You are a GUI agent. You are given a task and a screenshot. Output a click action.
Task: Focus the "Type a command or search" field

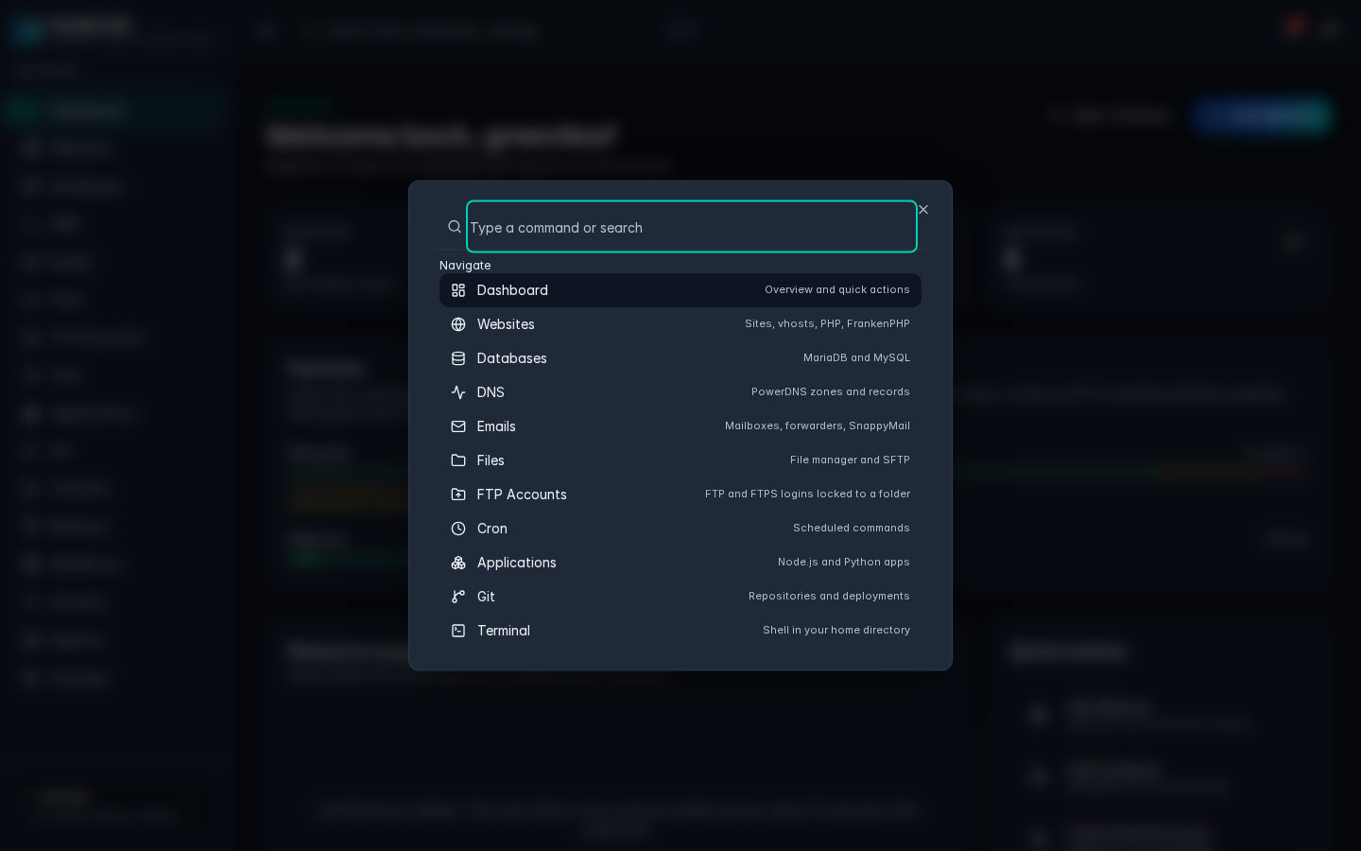pos(692,227)
